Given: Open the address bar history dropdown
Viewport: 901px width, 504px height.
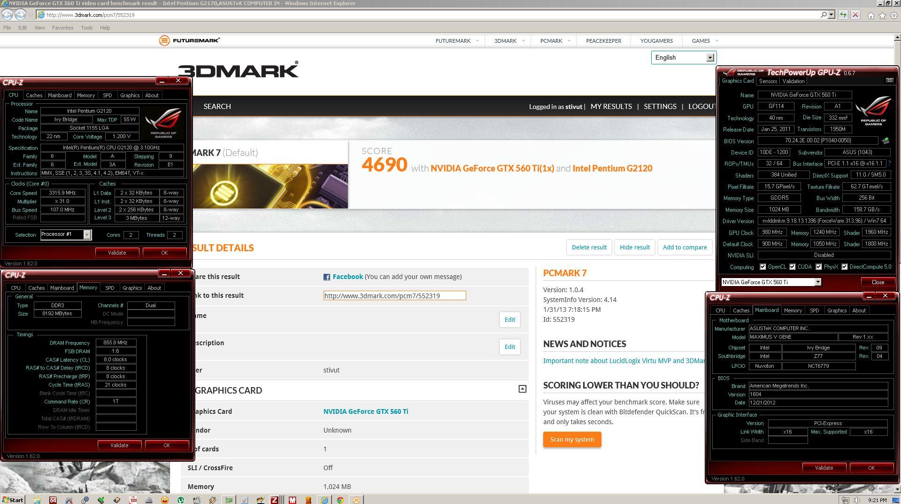Looking at the screenshot, I should [x=832, y=15].
